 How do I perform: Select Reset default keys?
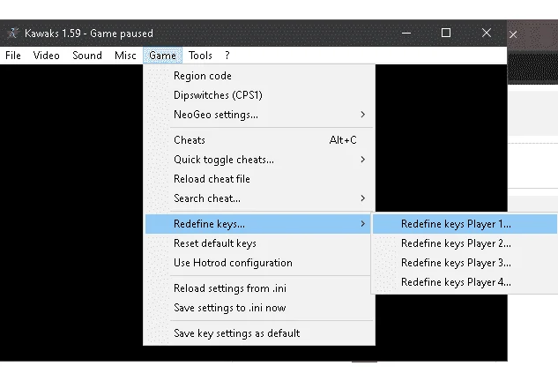coord(259,243)
